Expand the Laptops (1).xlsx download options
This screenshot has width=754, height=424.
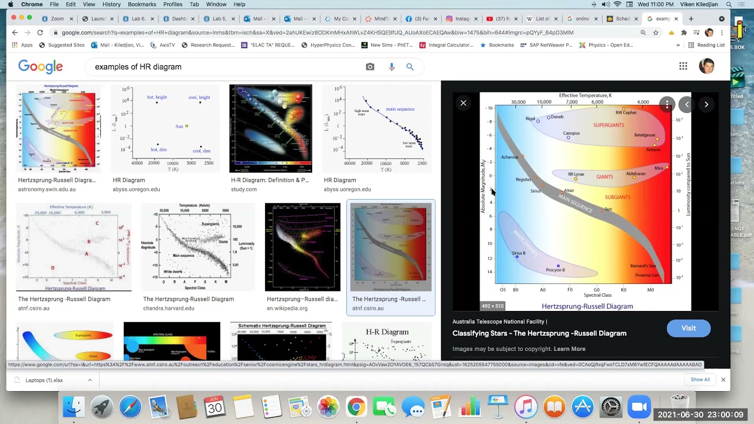[90, 380]
